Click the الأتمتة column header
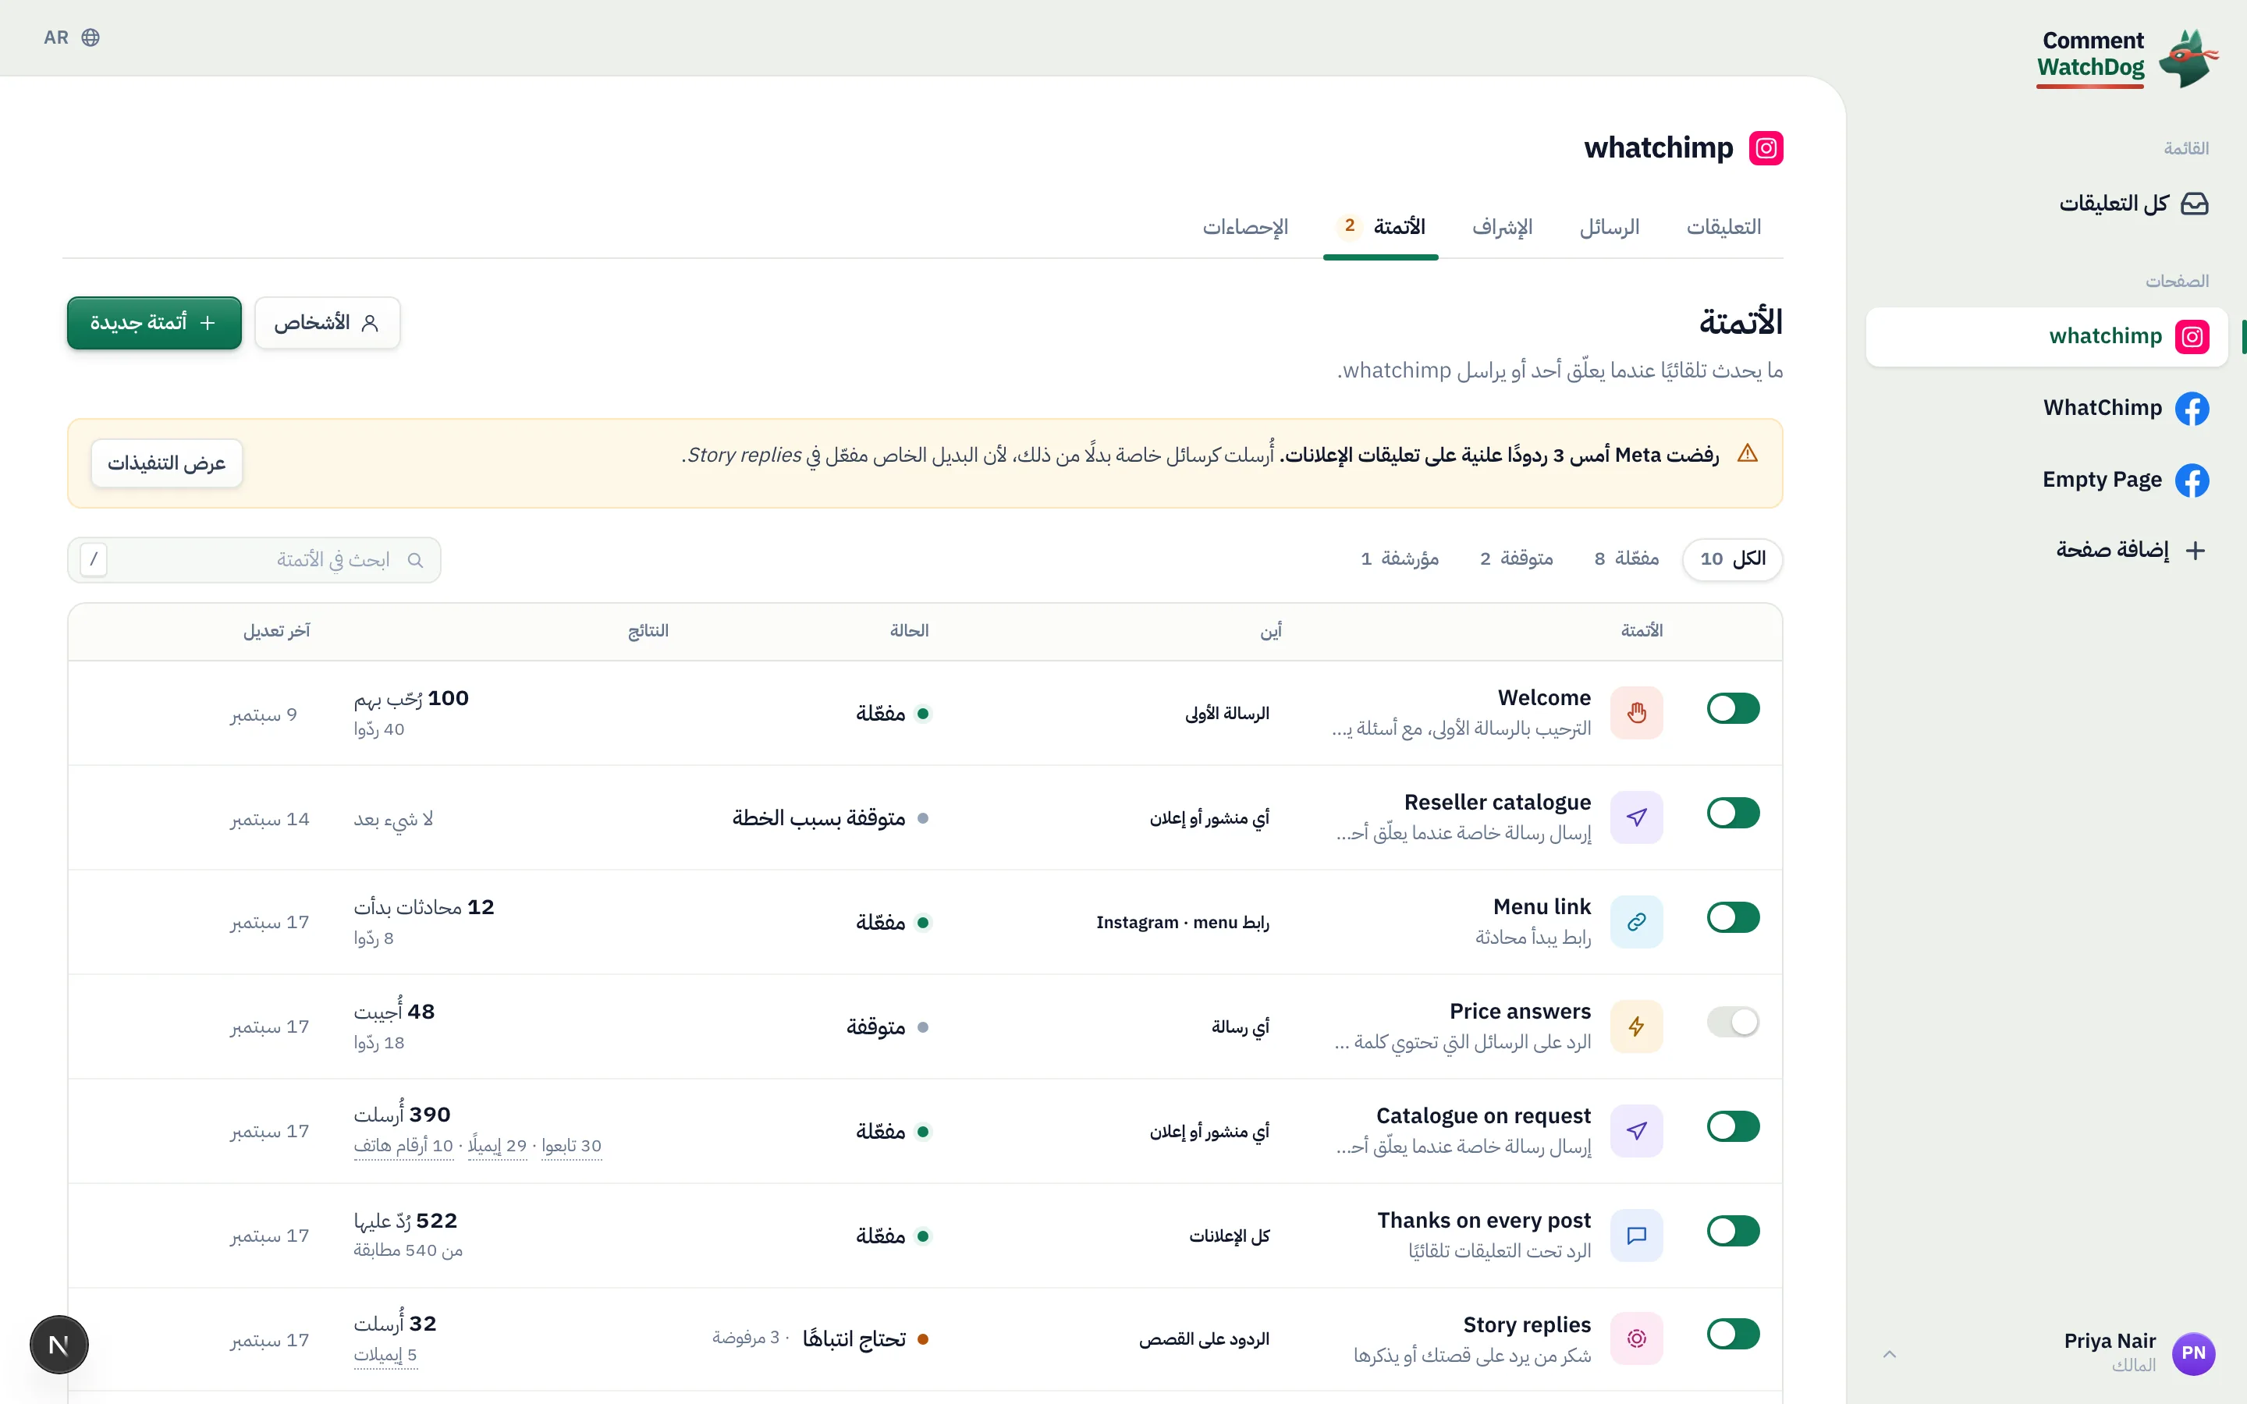Screen dimensions: 2247x1404 1642,632
